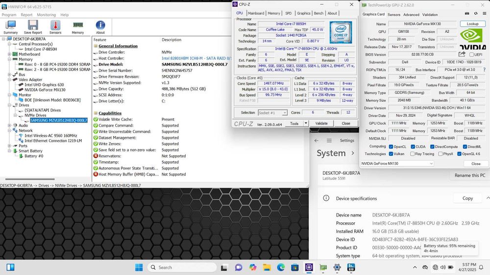
Task: Click the Lookup button in GPU-Z
Action: tap(472, 23)
